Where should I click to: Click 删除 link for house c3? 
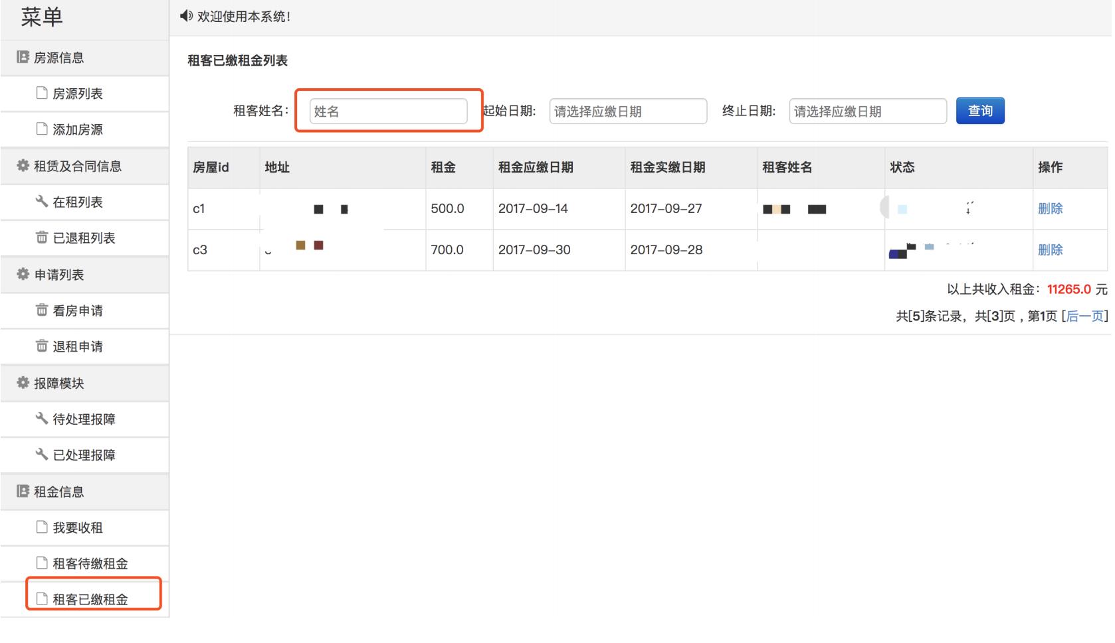[1051, 250]
